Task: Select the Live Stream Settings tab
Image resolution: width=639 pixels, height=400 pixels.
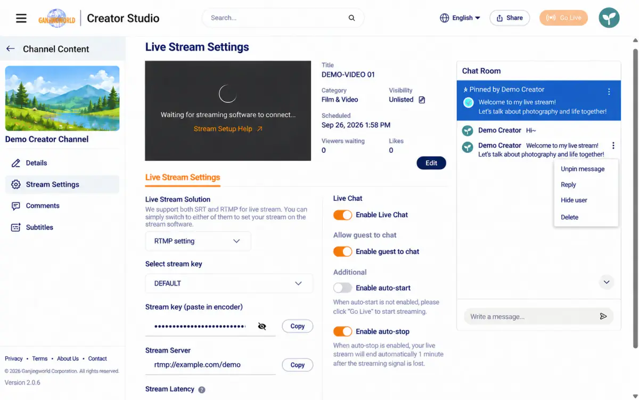Action: click(183, 177)
